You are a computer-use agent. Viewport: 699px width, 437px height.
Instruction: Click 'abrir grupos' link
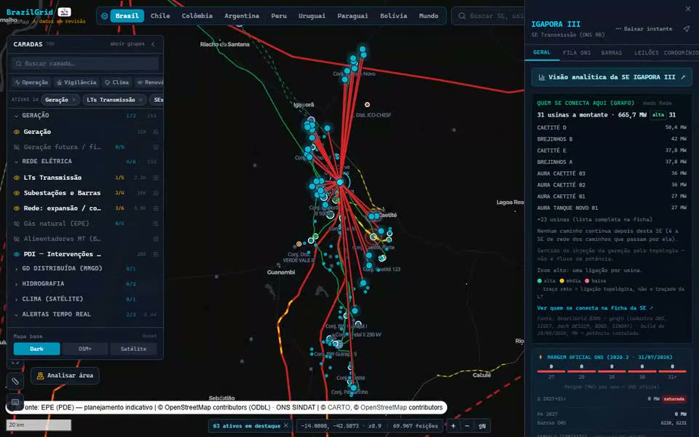pos(127,44)
